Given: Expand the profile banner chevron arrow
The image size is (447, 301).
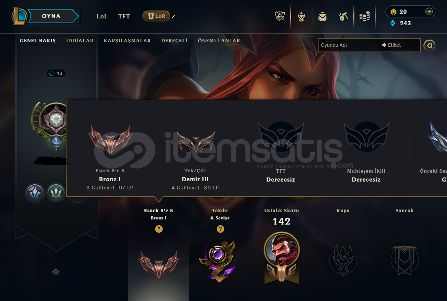Looking at the screenshot, I should click(x=56, y=272).
